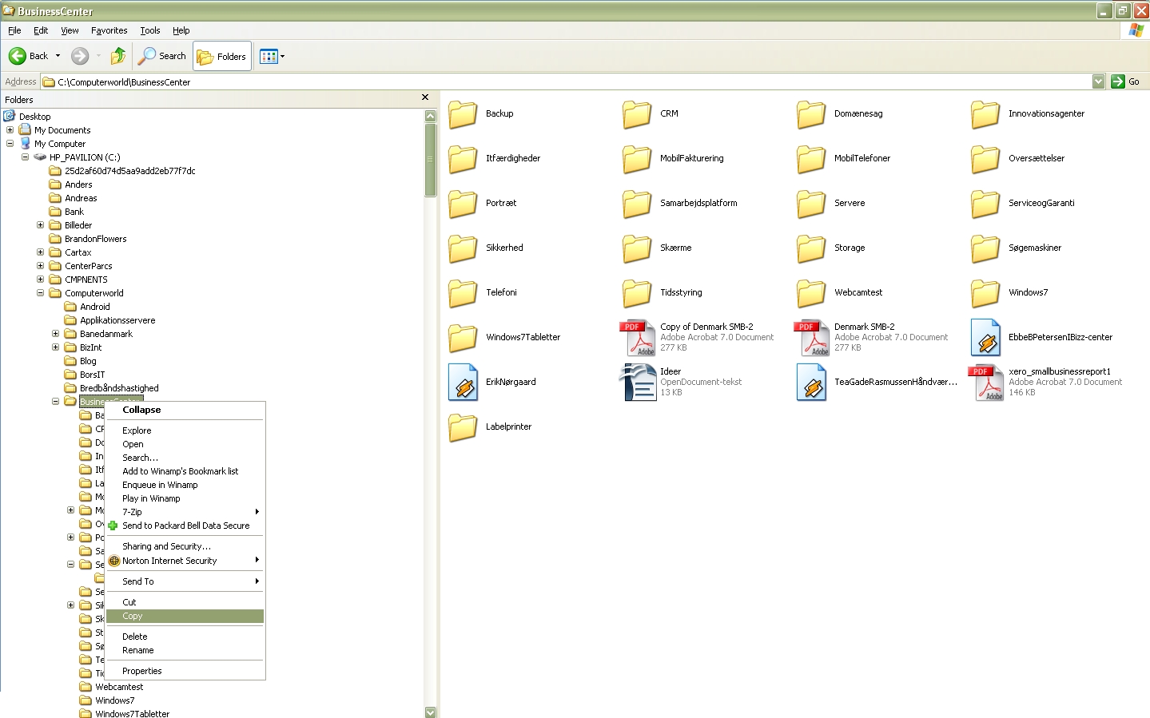Click the Up folder icon in toolbar
1150x718 pixels.
[118, 56]
